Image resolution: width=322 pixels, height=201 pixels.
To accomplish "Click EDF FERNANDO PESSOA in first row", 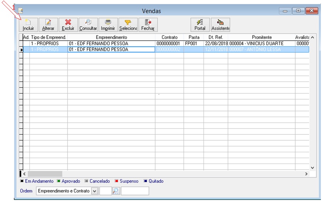I will tap(111, 43).
